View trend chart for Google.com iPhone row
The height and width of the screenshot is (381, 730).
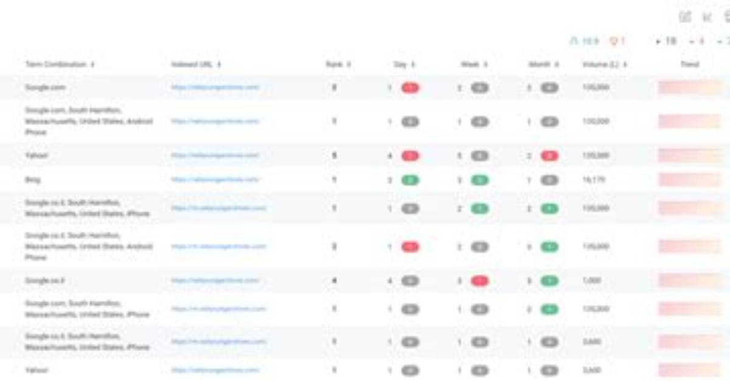tap(690, 309)
